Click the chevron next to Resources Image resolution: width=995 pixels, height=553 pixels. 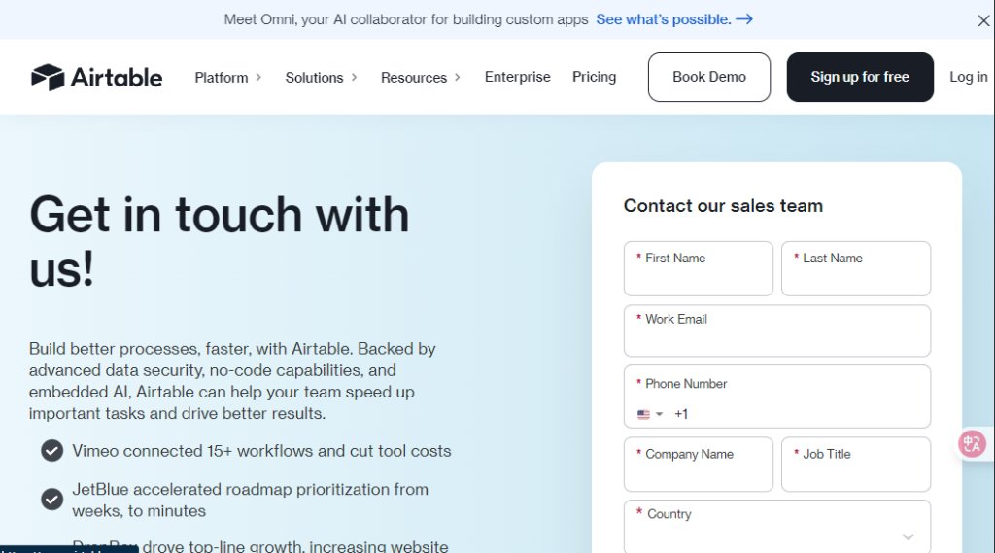pos(457,78)
